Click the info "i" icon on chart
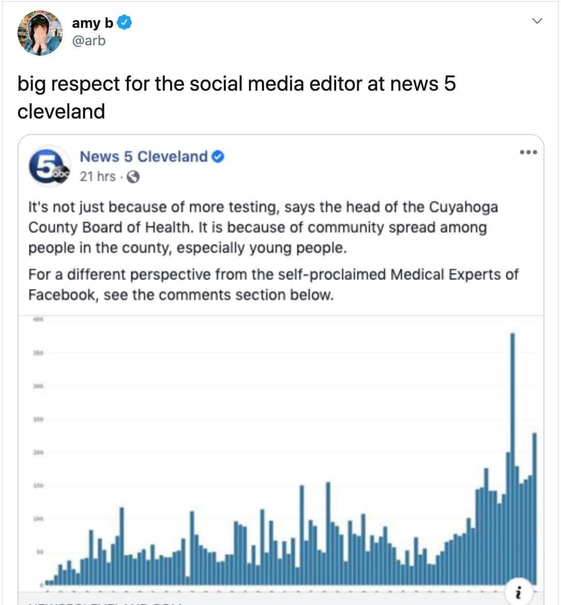The height and width of the screenshot is (605, 561). (x=518, y=593)
